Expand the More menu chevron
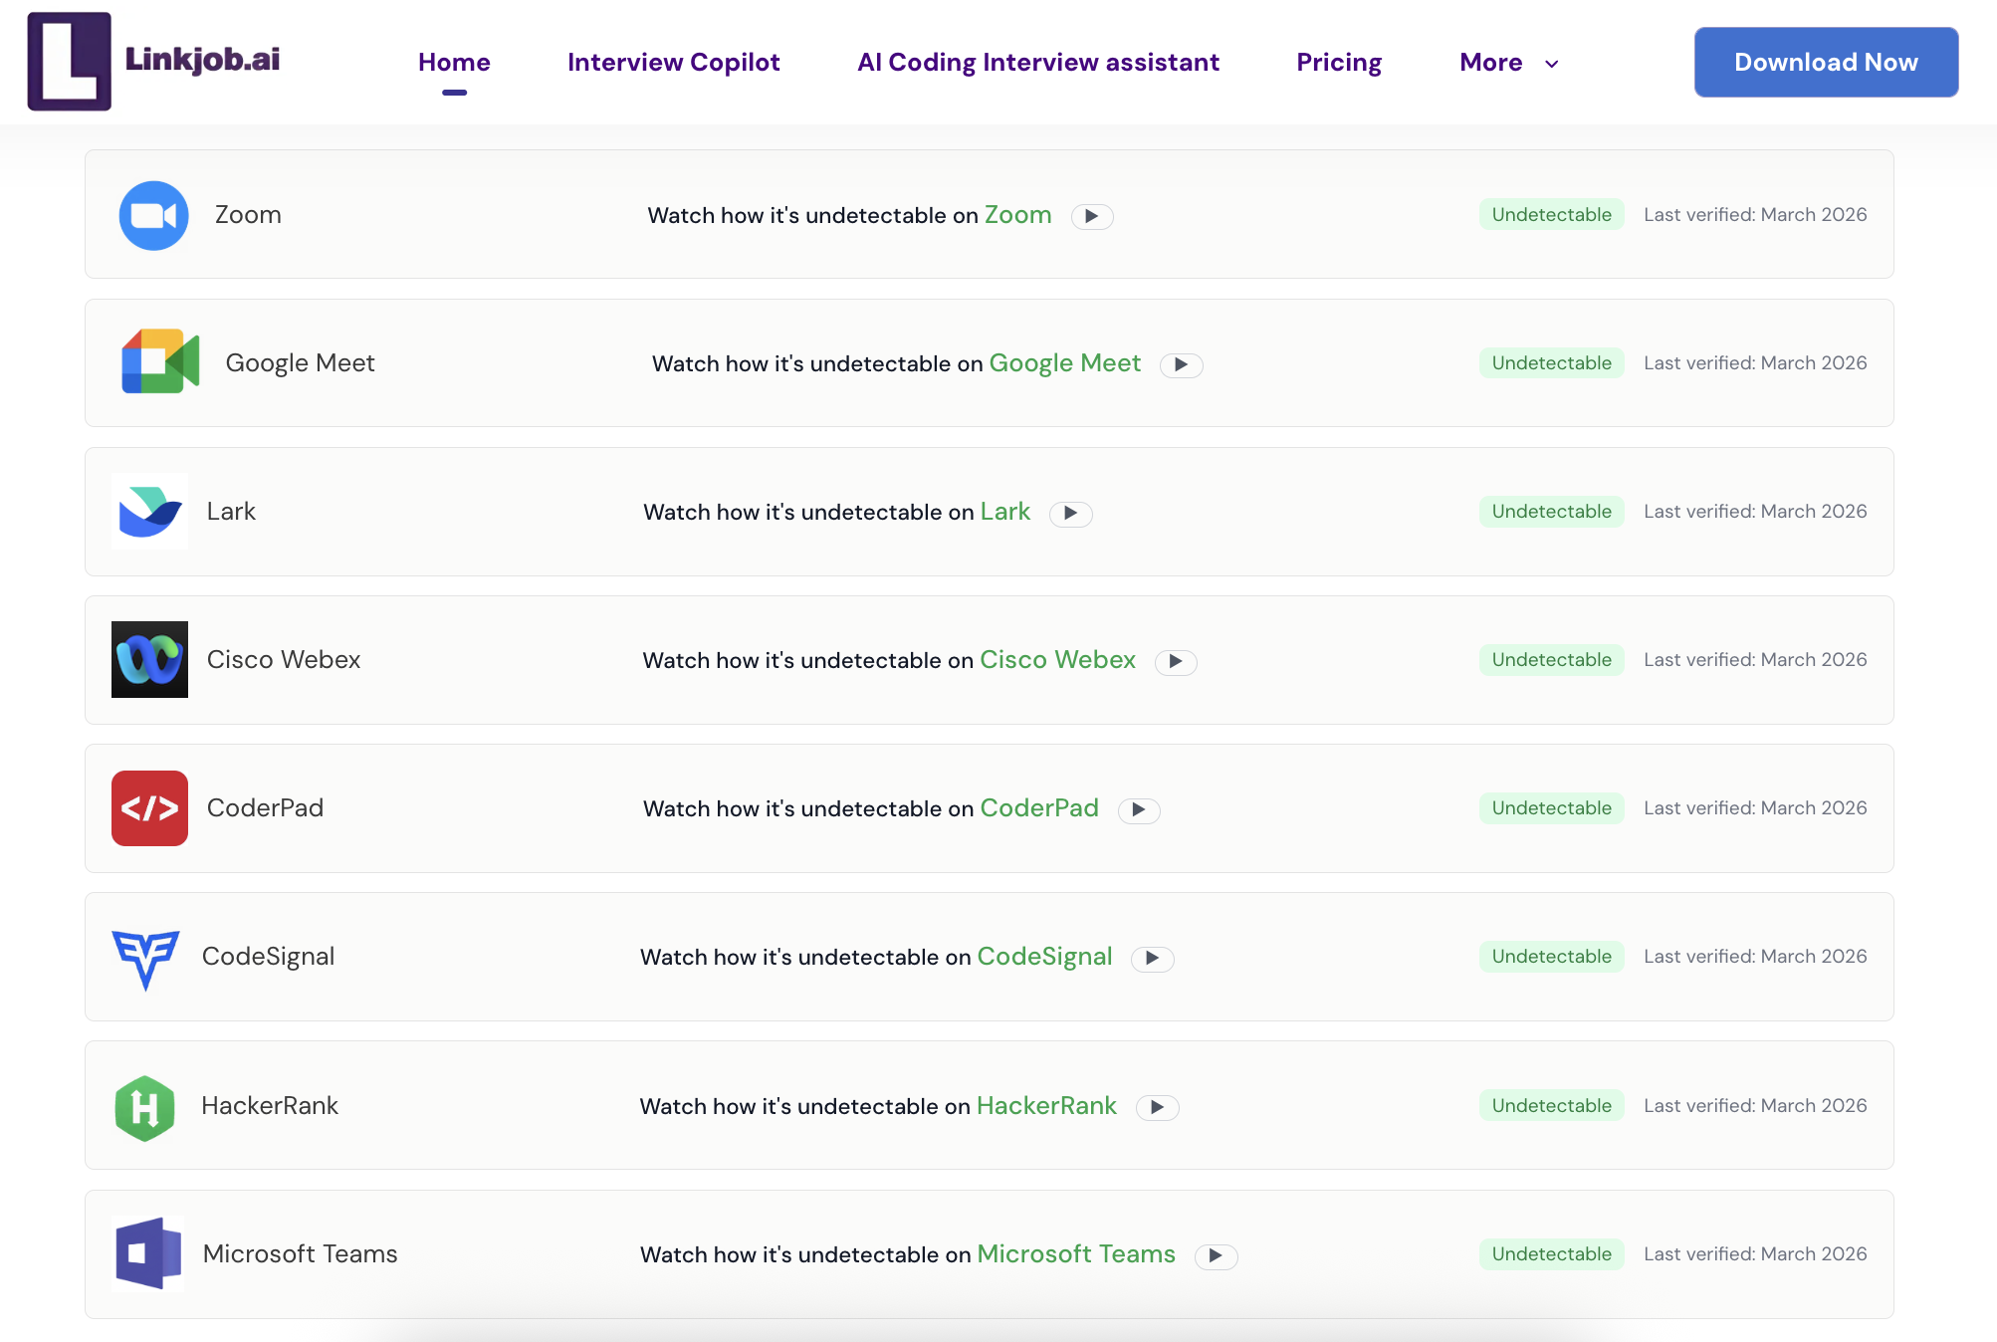1997x1342 pixels. point(1551,64)
